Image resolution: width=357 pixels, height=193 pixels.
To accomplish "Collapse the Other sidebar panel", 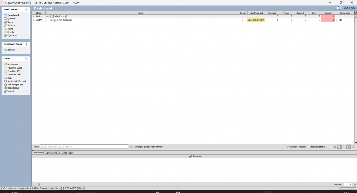I will pos(26,58).
